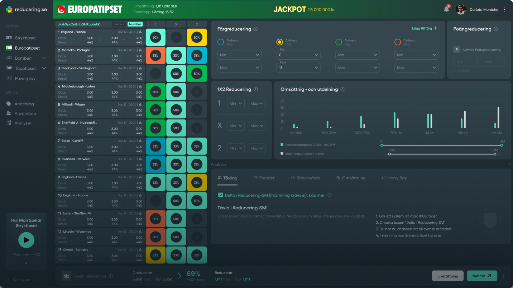The image size is (513, 288).
Task: Open the notifications bell icon
Action: coord(446,10)
